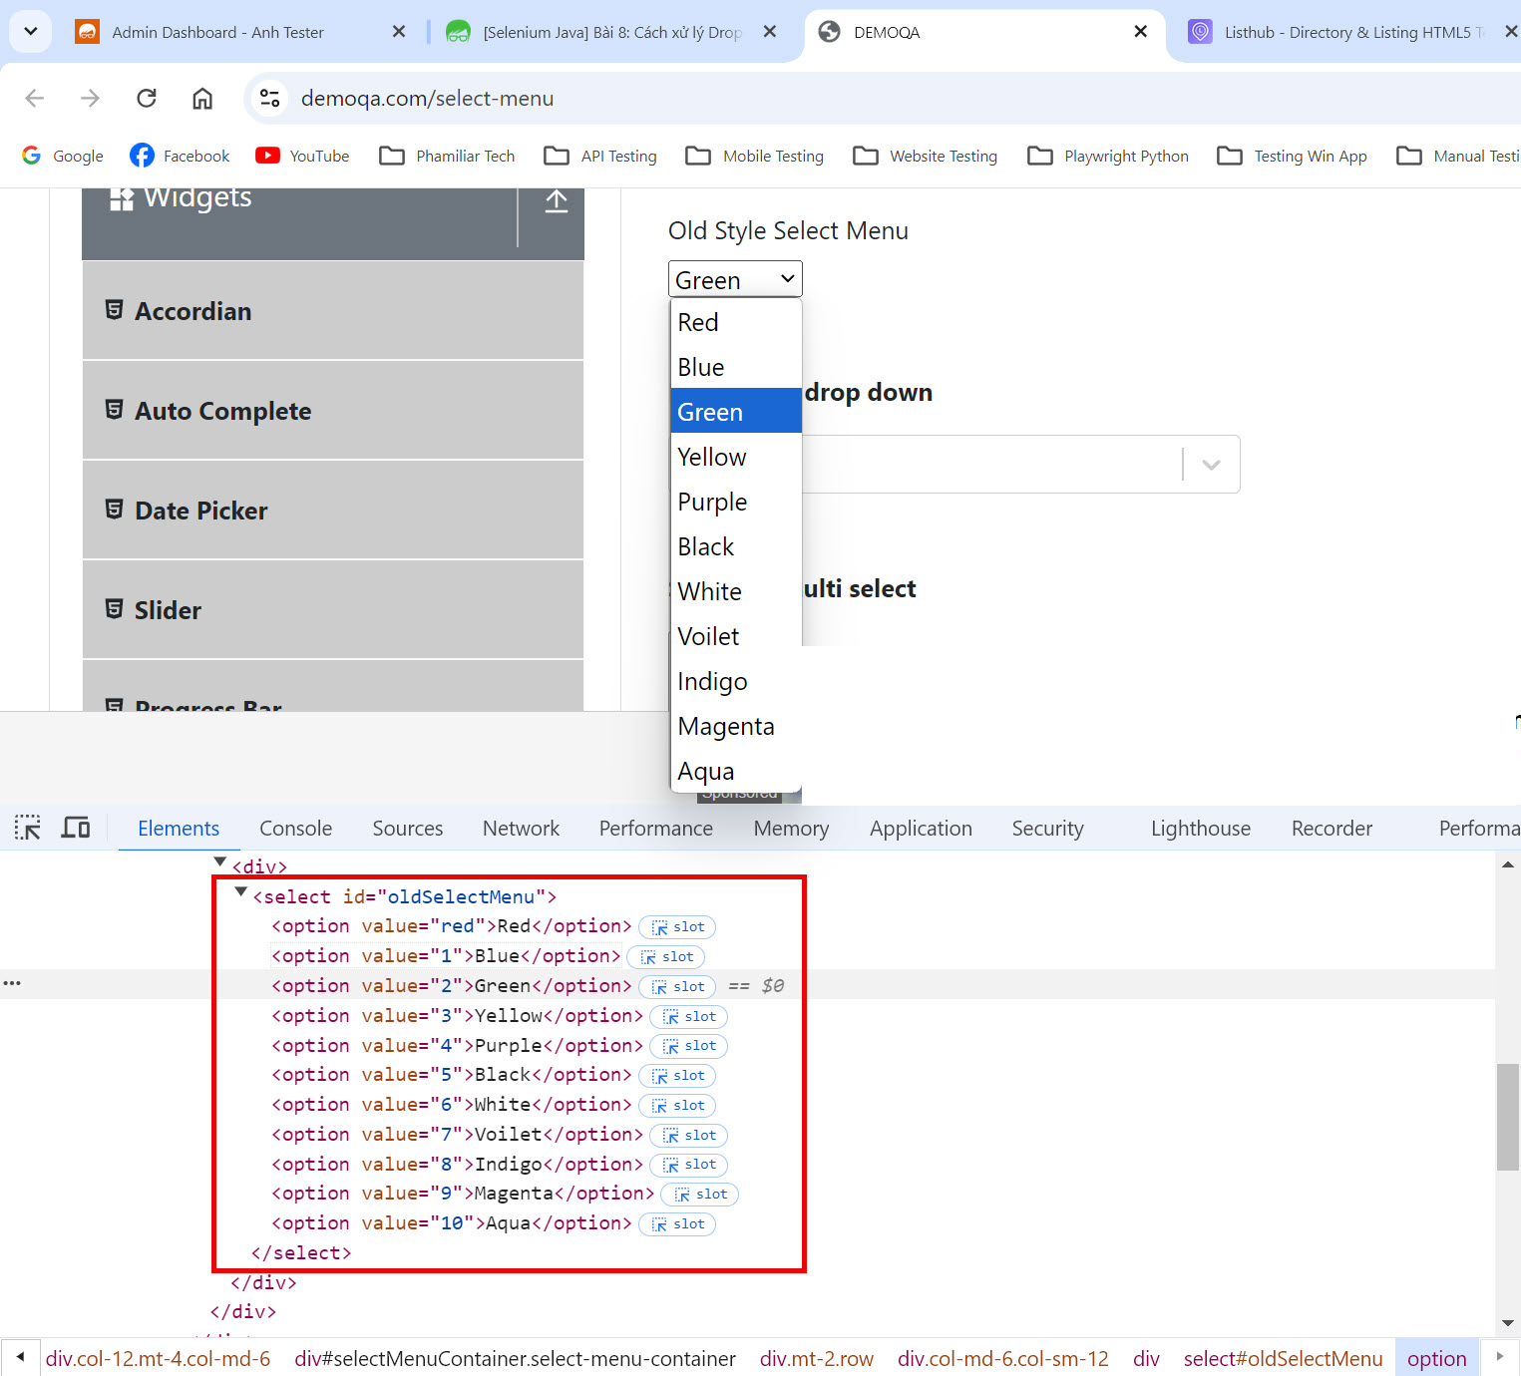Image resolution: width=1521 pixels, height=1376 pixels.
Task: Choose Black from the color dropdown list
Action: click(x=736, y=546)
